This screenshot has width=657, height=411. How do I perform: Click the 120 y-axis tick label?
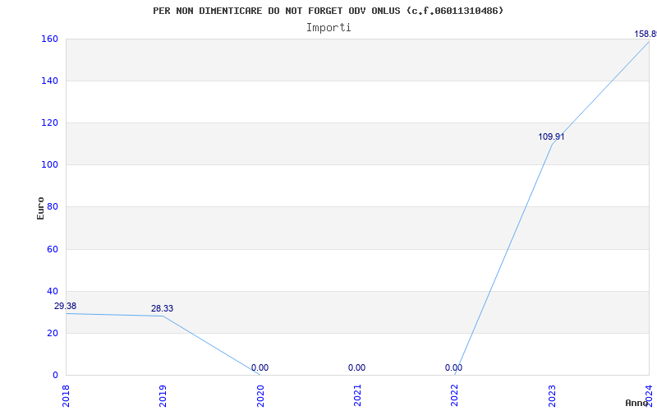49,122
